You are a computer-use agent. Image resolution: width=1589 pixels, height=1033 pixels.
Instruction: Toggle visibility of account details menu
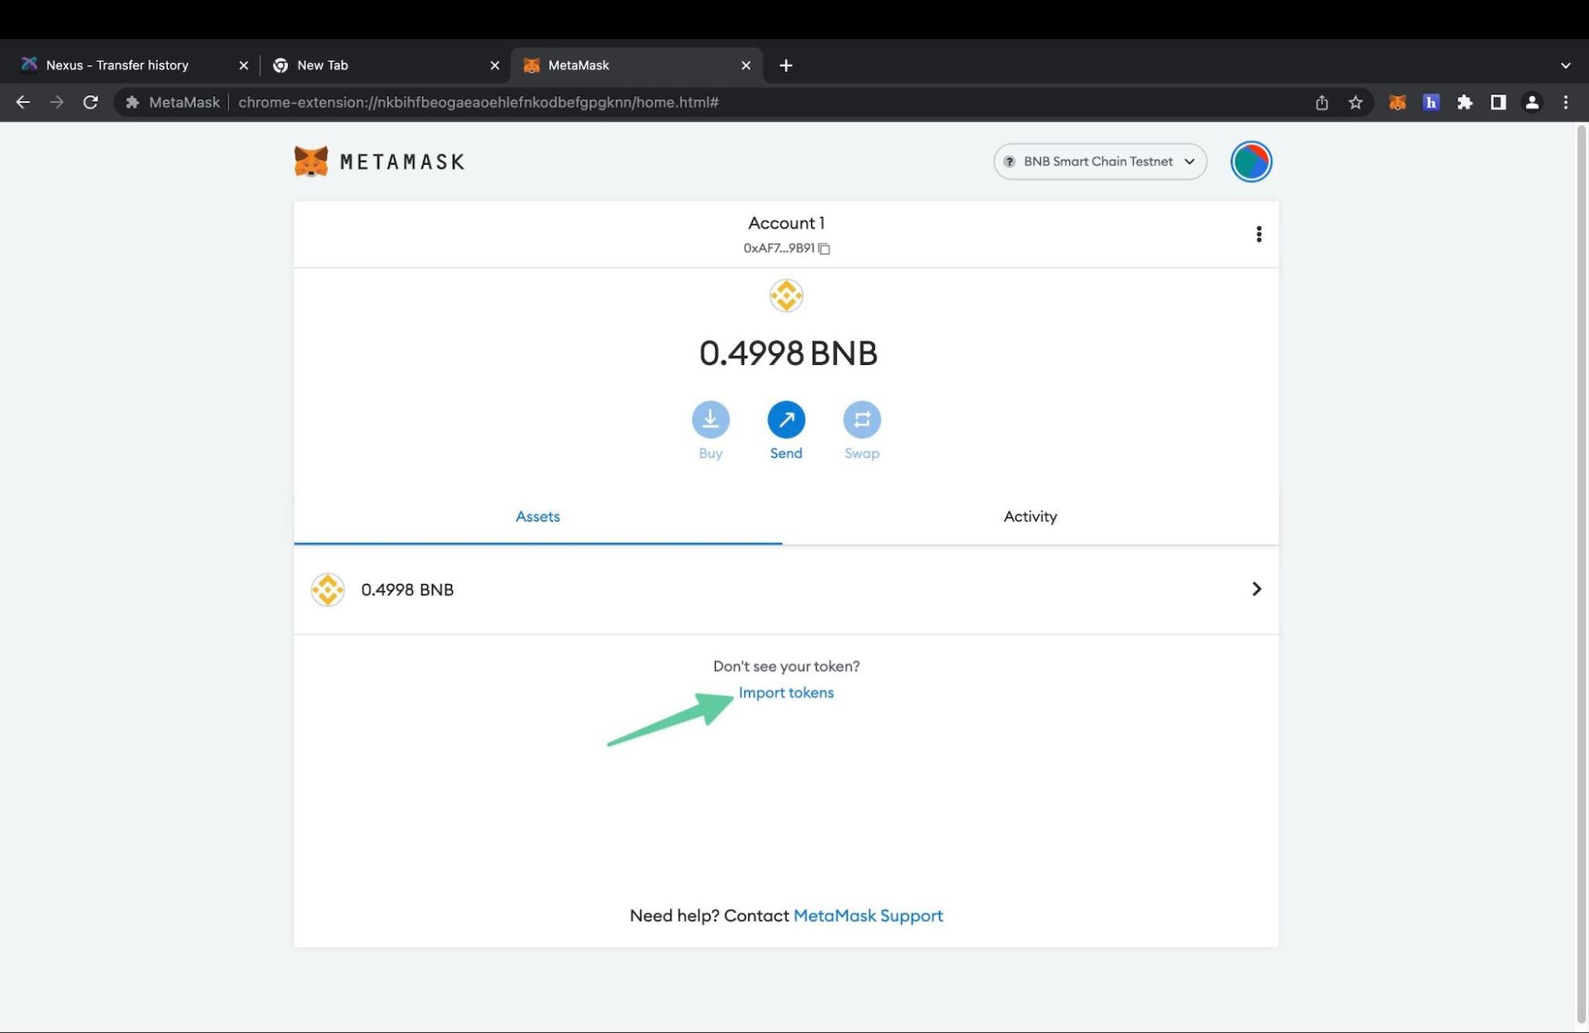click(1256, 233)
